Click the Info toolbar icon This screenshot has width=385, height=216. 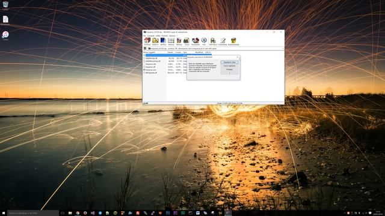204,41
